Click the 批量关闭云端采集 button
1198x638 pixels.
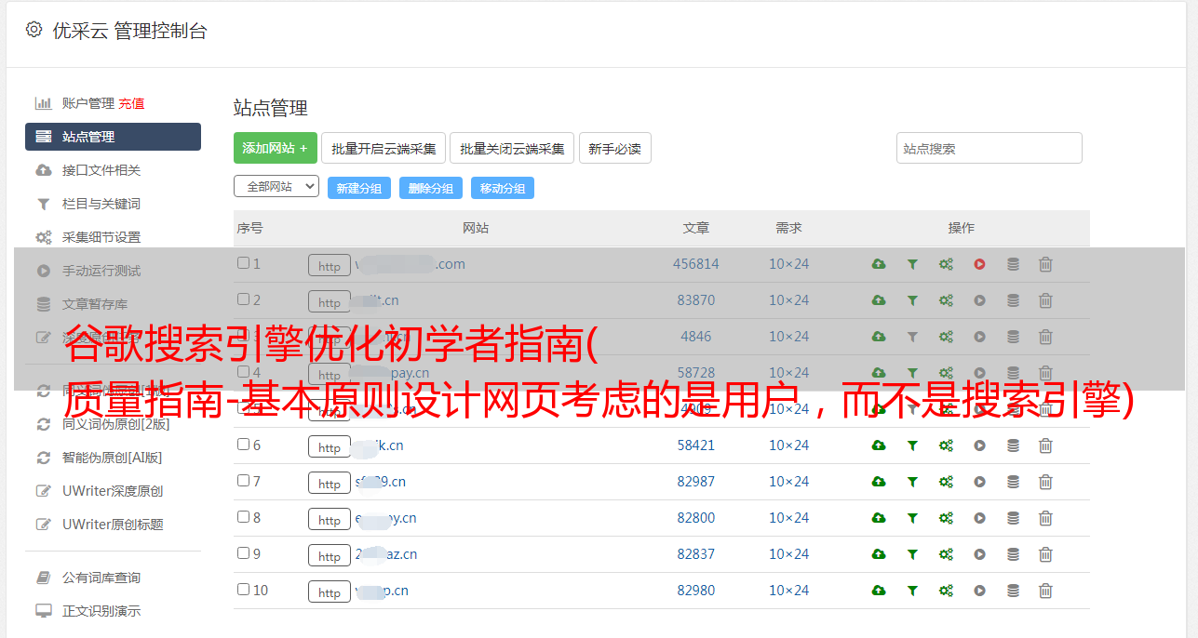[512, 148]
